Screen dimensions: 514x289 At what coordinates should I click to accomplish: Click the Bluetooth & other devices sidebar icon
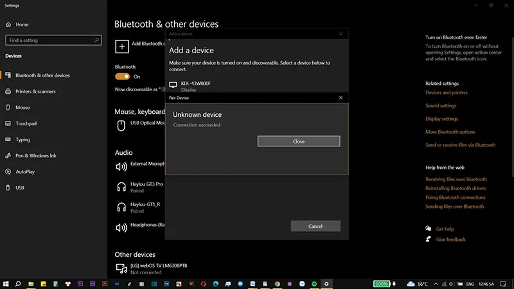pyautogui.click(x=9, y=75)
